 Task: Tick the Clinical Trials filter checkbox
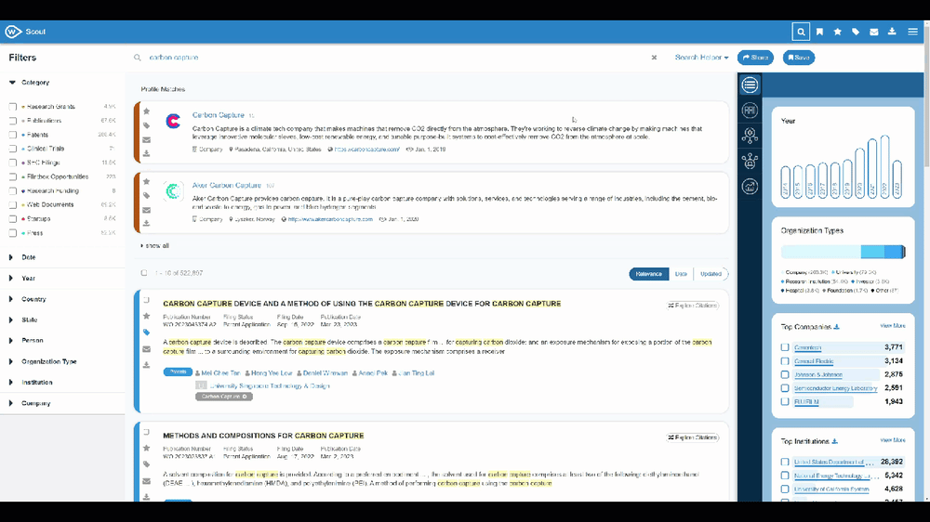(13, 149)
